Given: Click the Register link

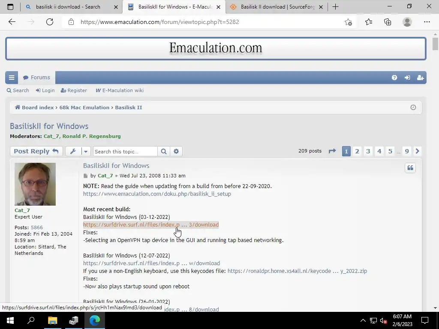Looking at the screenshot, I should 74,90.
